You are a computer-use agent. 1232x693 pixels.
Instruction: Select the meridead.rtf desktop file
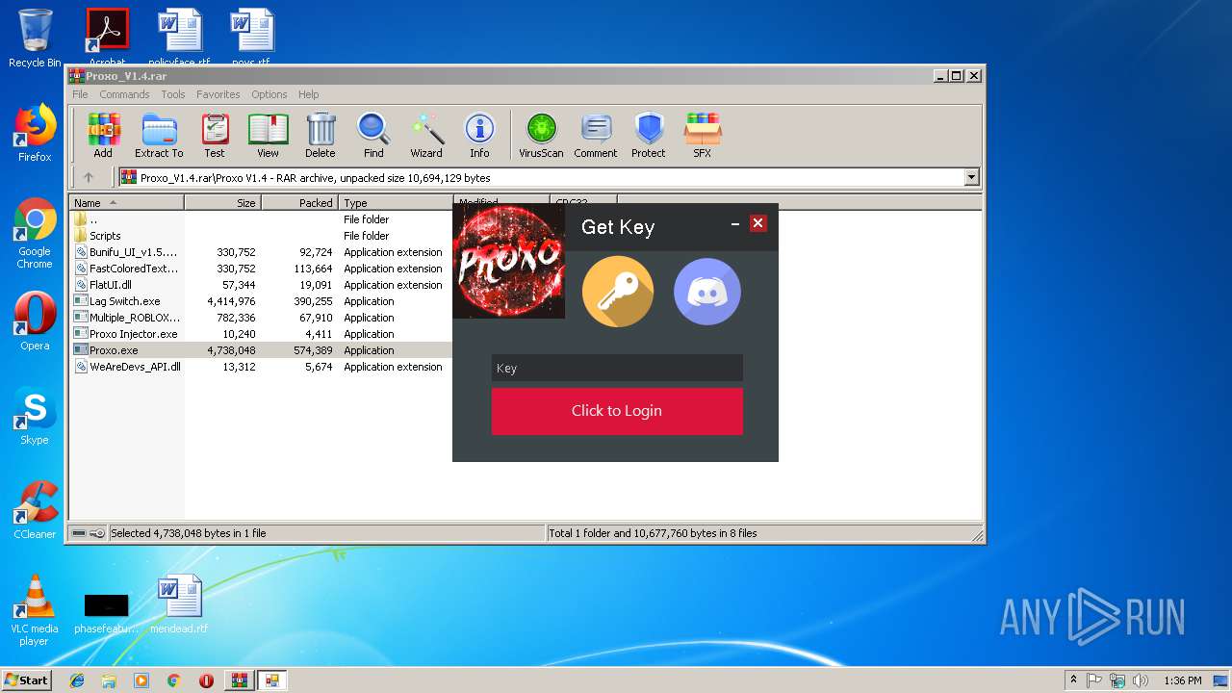tap(179, 603)
